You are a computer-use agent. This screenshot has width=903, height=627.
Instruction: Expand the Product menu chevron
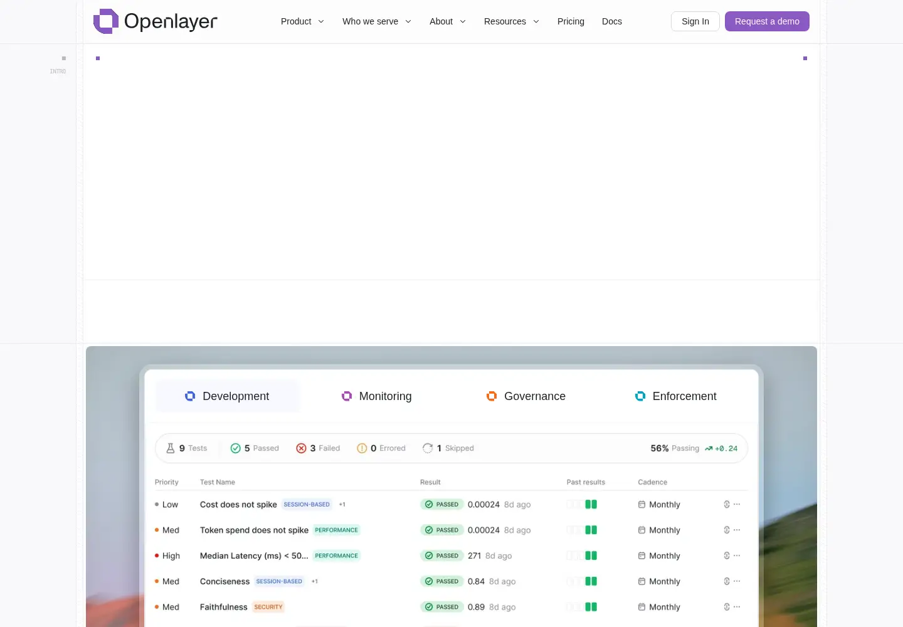(x=321, y=21)
